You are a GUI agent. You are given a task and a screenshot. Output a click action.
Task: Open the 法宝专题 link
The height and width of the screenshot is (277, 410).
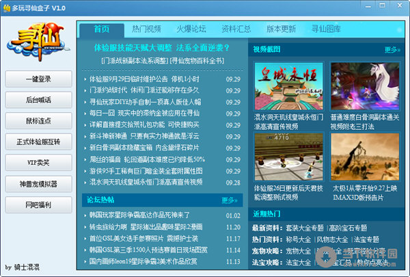[x=366, y=239]
